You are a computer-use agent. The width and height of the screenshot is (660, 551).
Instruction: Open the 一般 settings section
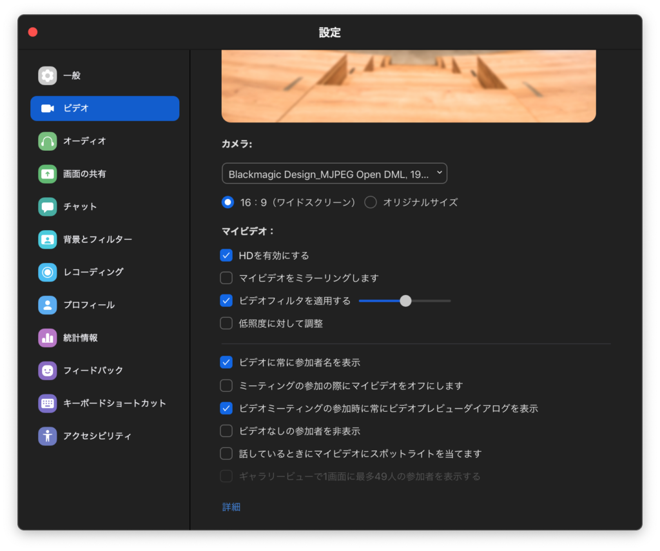pos(105,76)
